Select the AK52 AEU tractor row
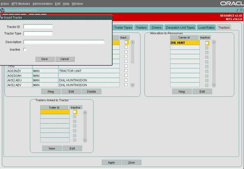 [63, 80]
